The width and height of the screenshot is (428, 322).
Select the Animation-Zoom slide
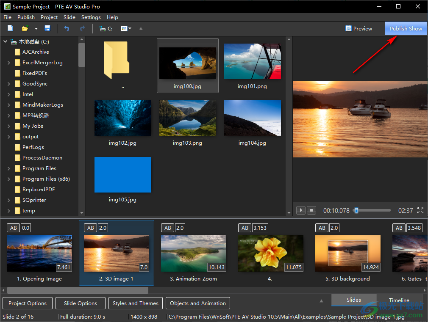tap(194, 253)
